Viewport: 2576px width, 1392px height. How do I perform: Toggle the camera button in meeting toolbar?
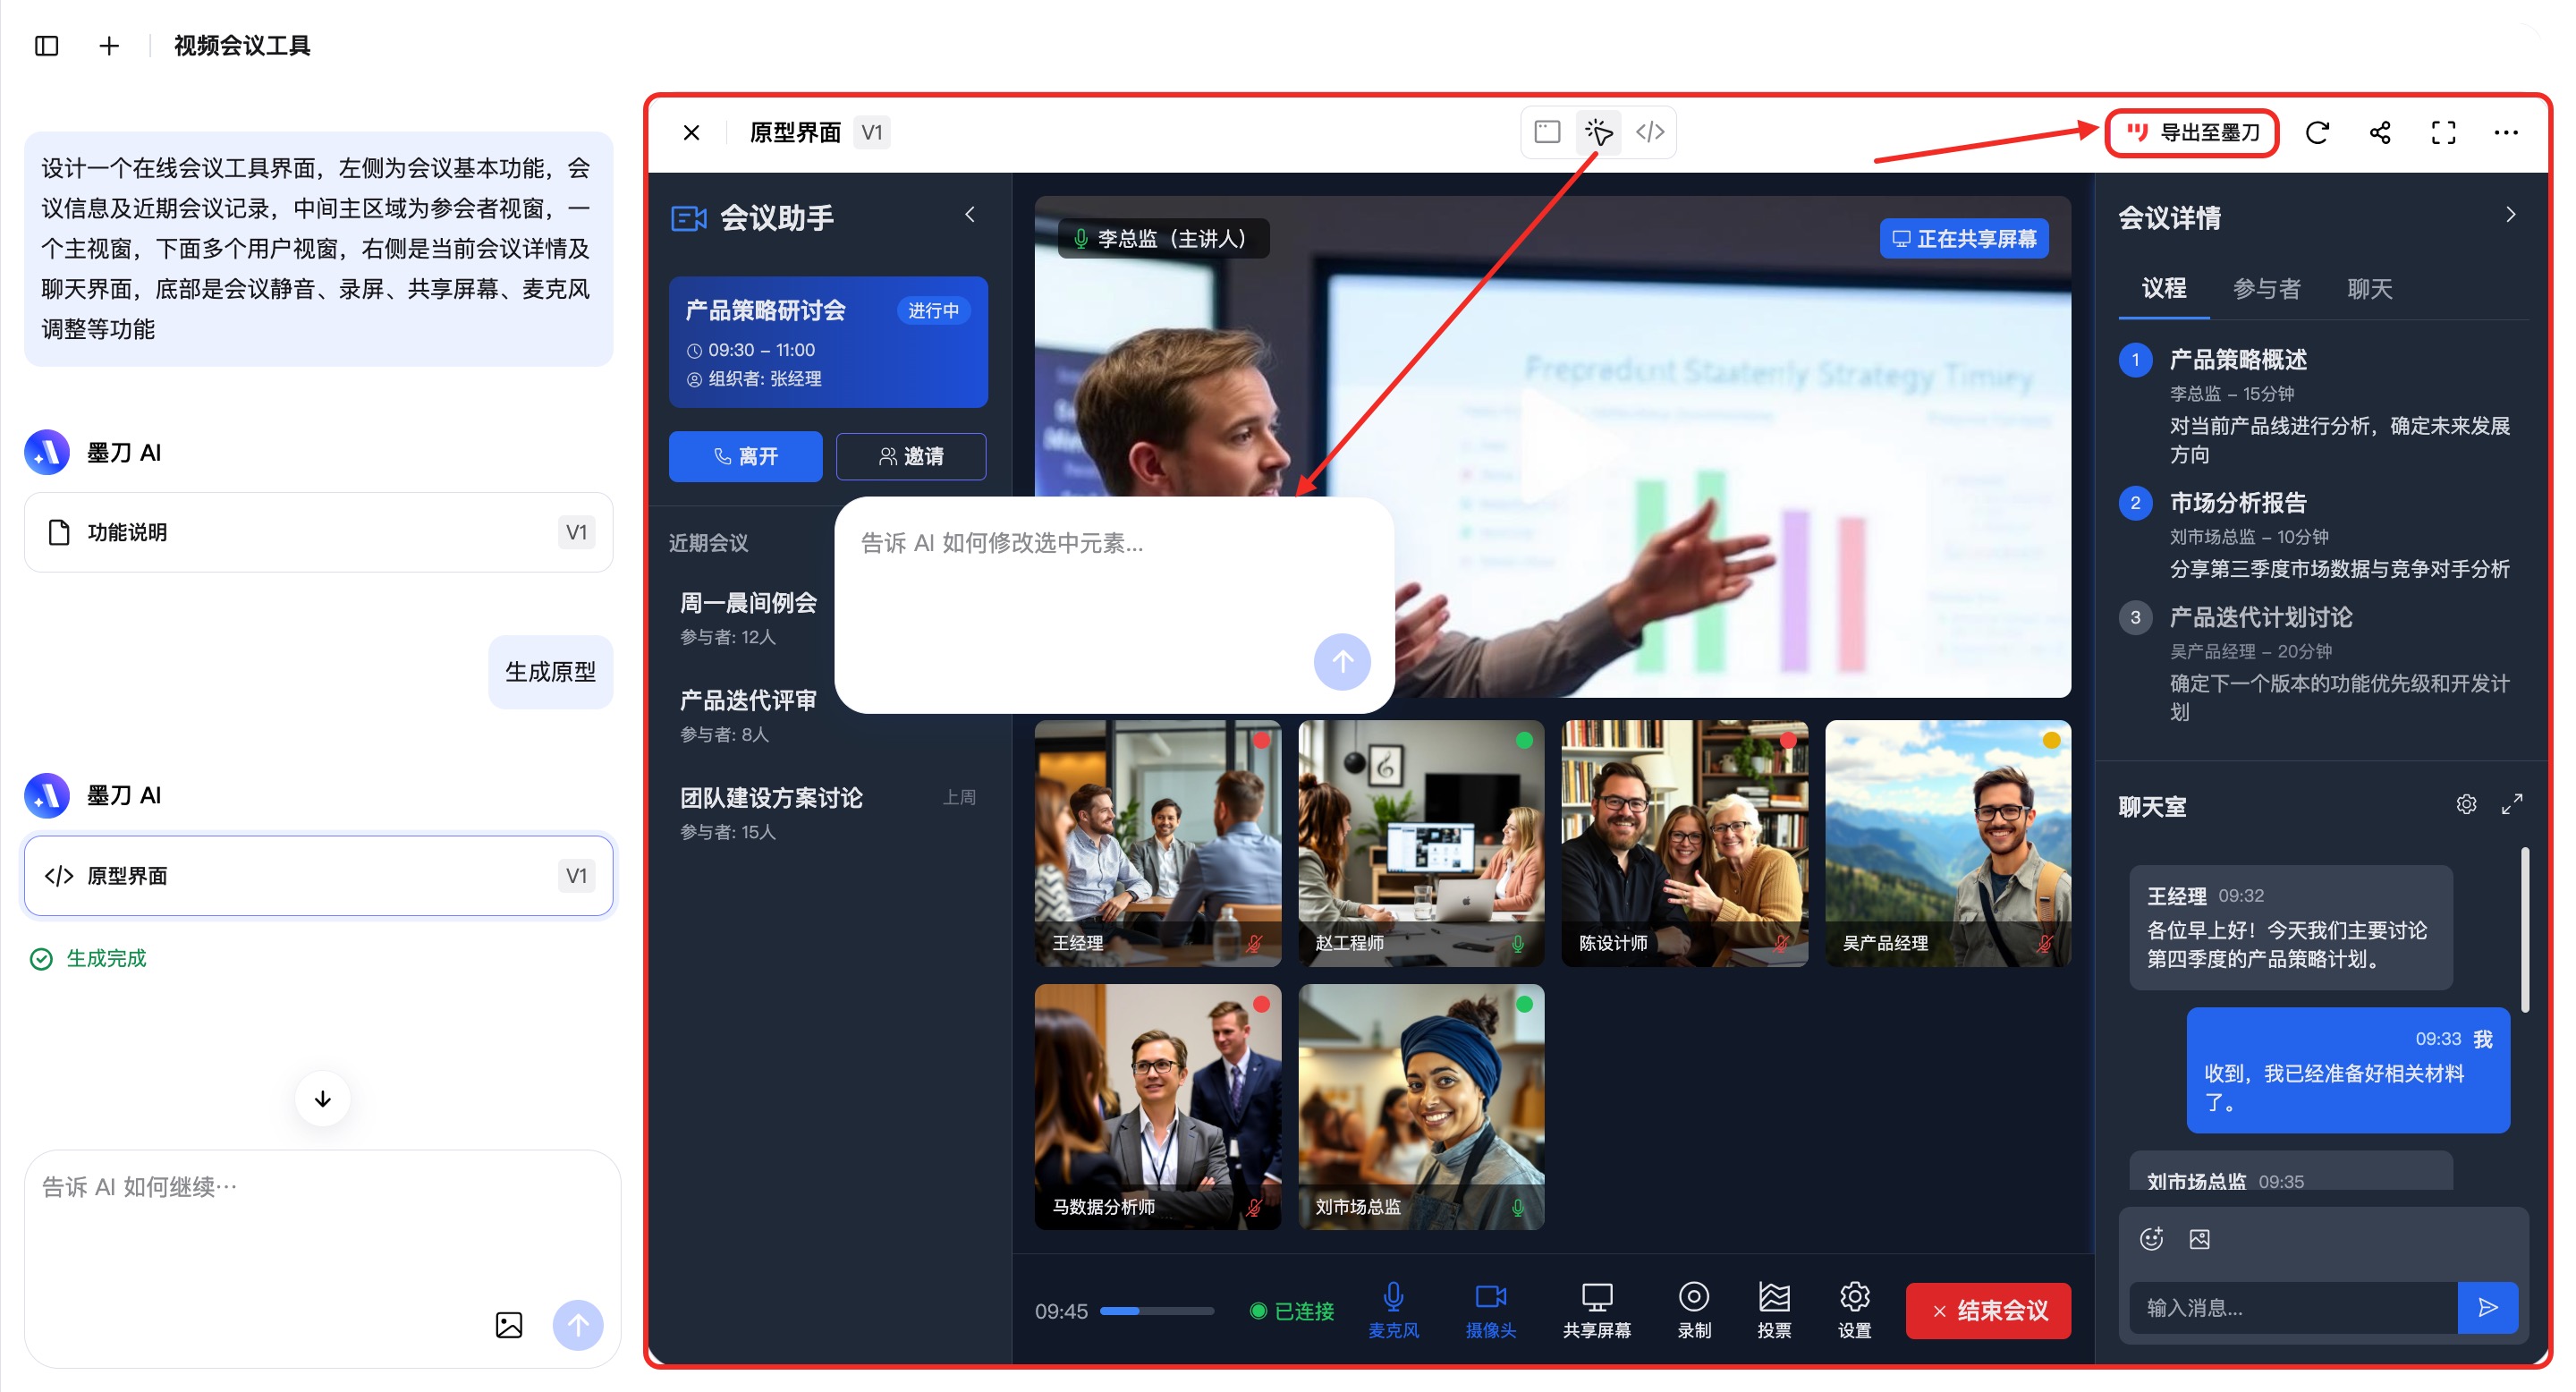pyautogui.click(x=1490, y=1309)
